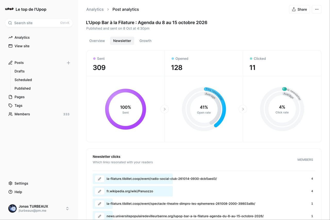Click arrow between Sent and Opened charts
Image resolution: width=330 pixels, height=220 pixels.
[x=164, y=109]
